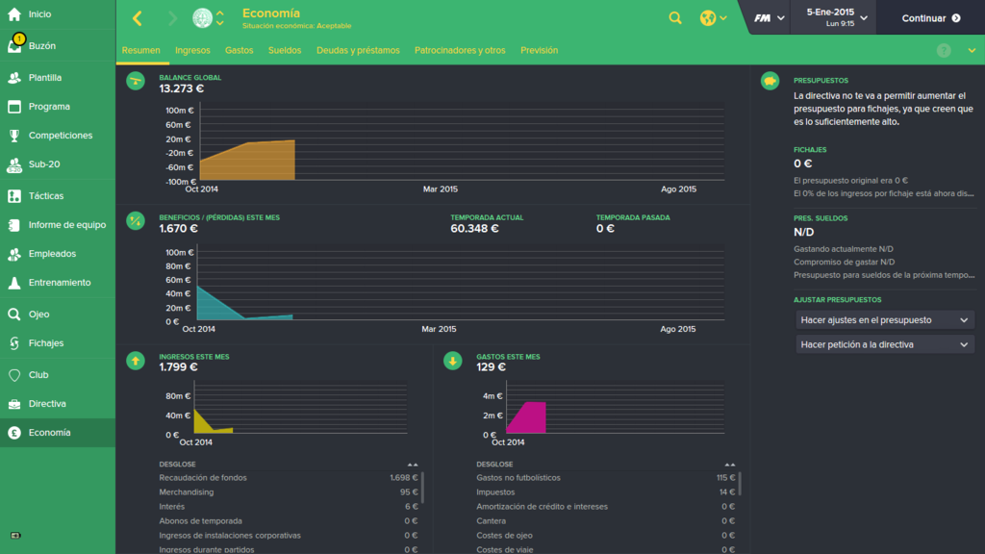Open the Patrocinadores y otros tab

460,50
